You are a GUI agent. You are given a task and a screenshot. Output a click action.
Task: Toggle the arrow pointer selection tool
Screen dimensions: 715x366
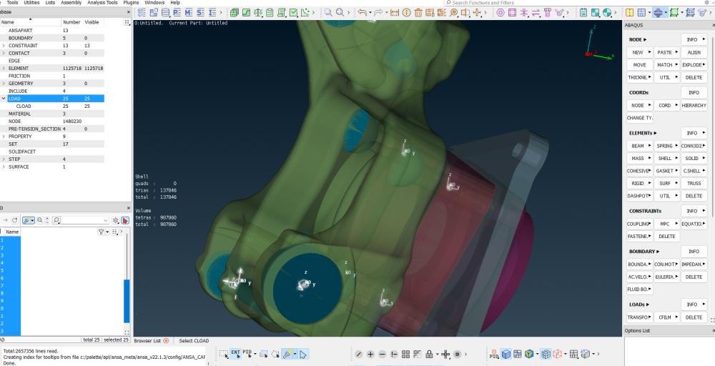point(303,354)
